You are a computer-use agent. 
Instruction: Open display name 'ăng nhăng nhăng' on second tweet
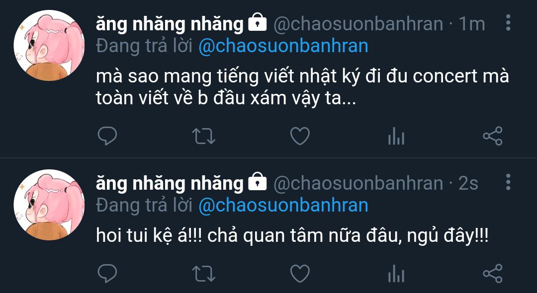(x=170, y=184)
